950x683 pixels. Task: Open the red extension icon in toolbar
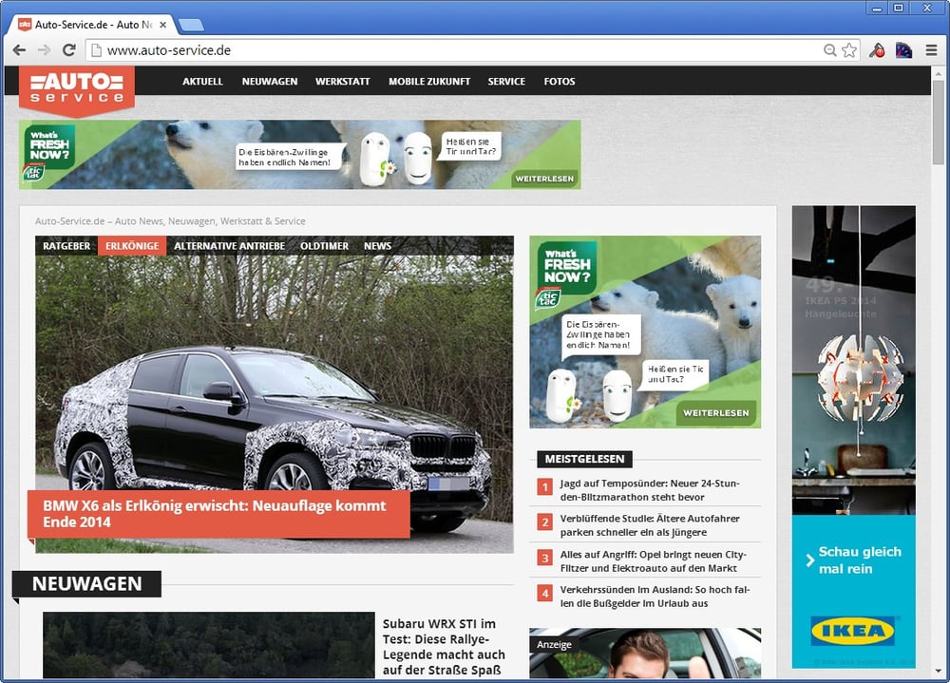tap(877, 50)
